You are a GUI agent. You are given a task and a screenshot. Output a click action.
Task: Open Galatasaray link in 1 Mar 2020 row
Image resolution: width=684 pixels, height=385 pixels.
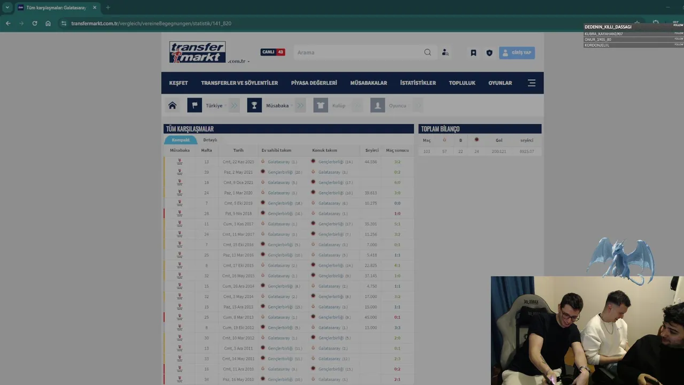click(278, 193)
